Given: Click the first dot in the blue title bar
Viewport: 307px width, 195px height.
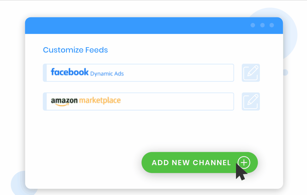Looking at the screenshot, I should [253, 25].
